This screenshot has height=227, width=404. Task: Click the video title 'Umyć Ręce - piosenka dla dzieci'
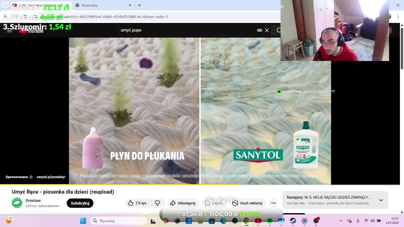pyautogui.click(x=63, y=192)
